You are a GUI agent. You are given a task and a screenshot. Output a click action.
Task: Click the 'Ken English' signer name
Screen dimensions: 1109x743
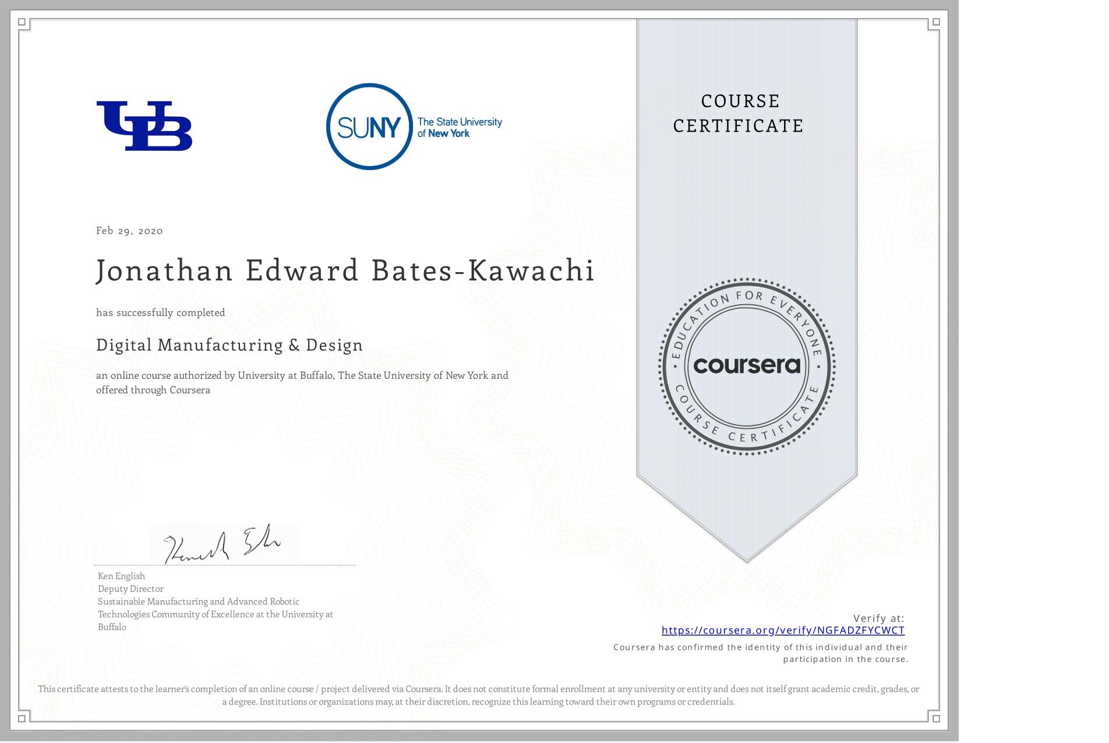coord(121,576)
